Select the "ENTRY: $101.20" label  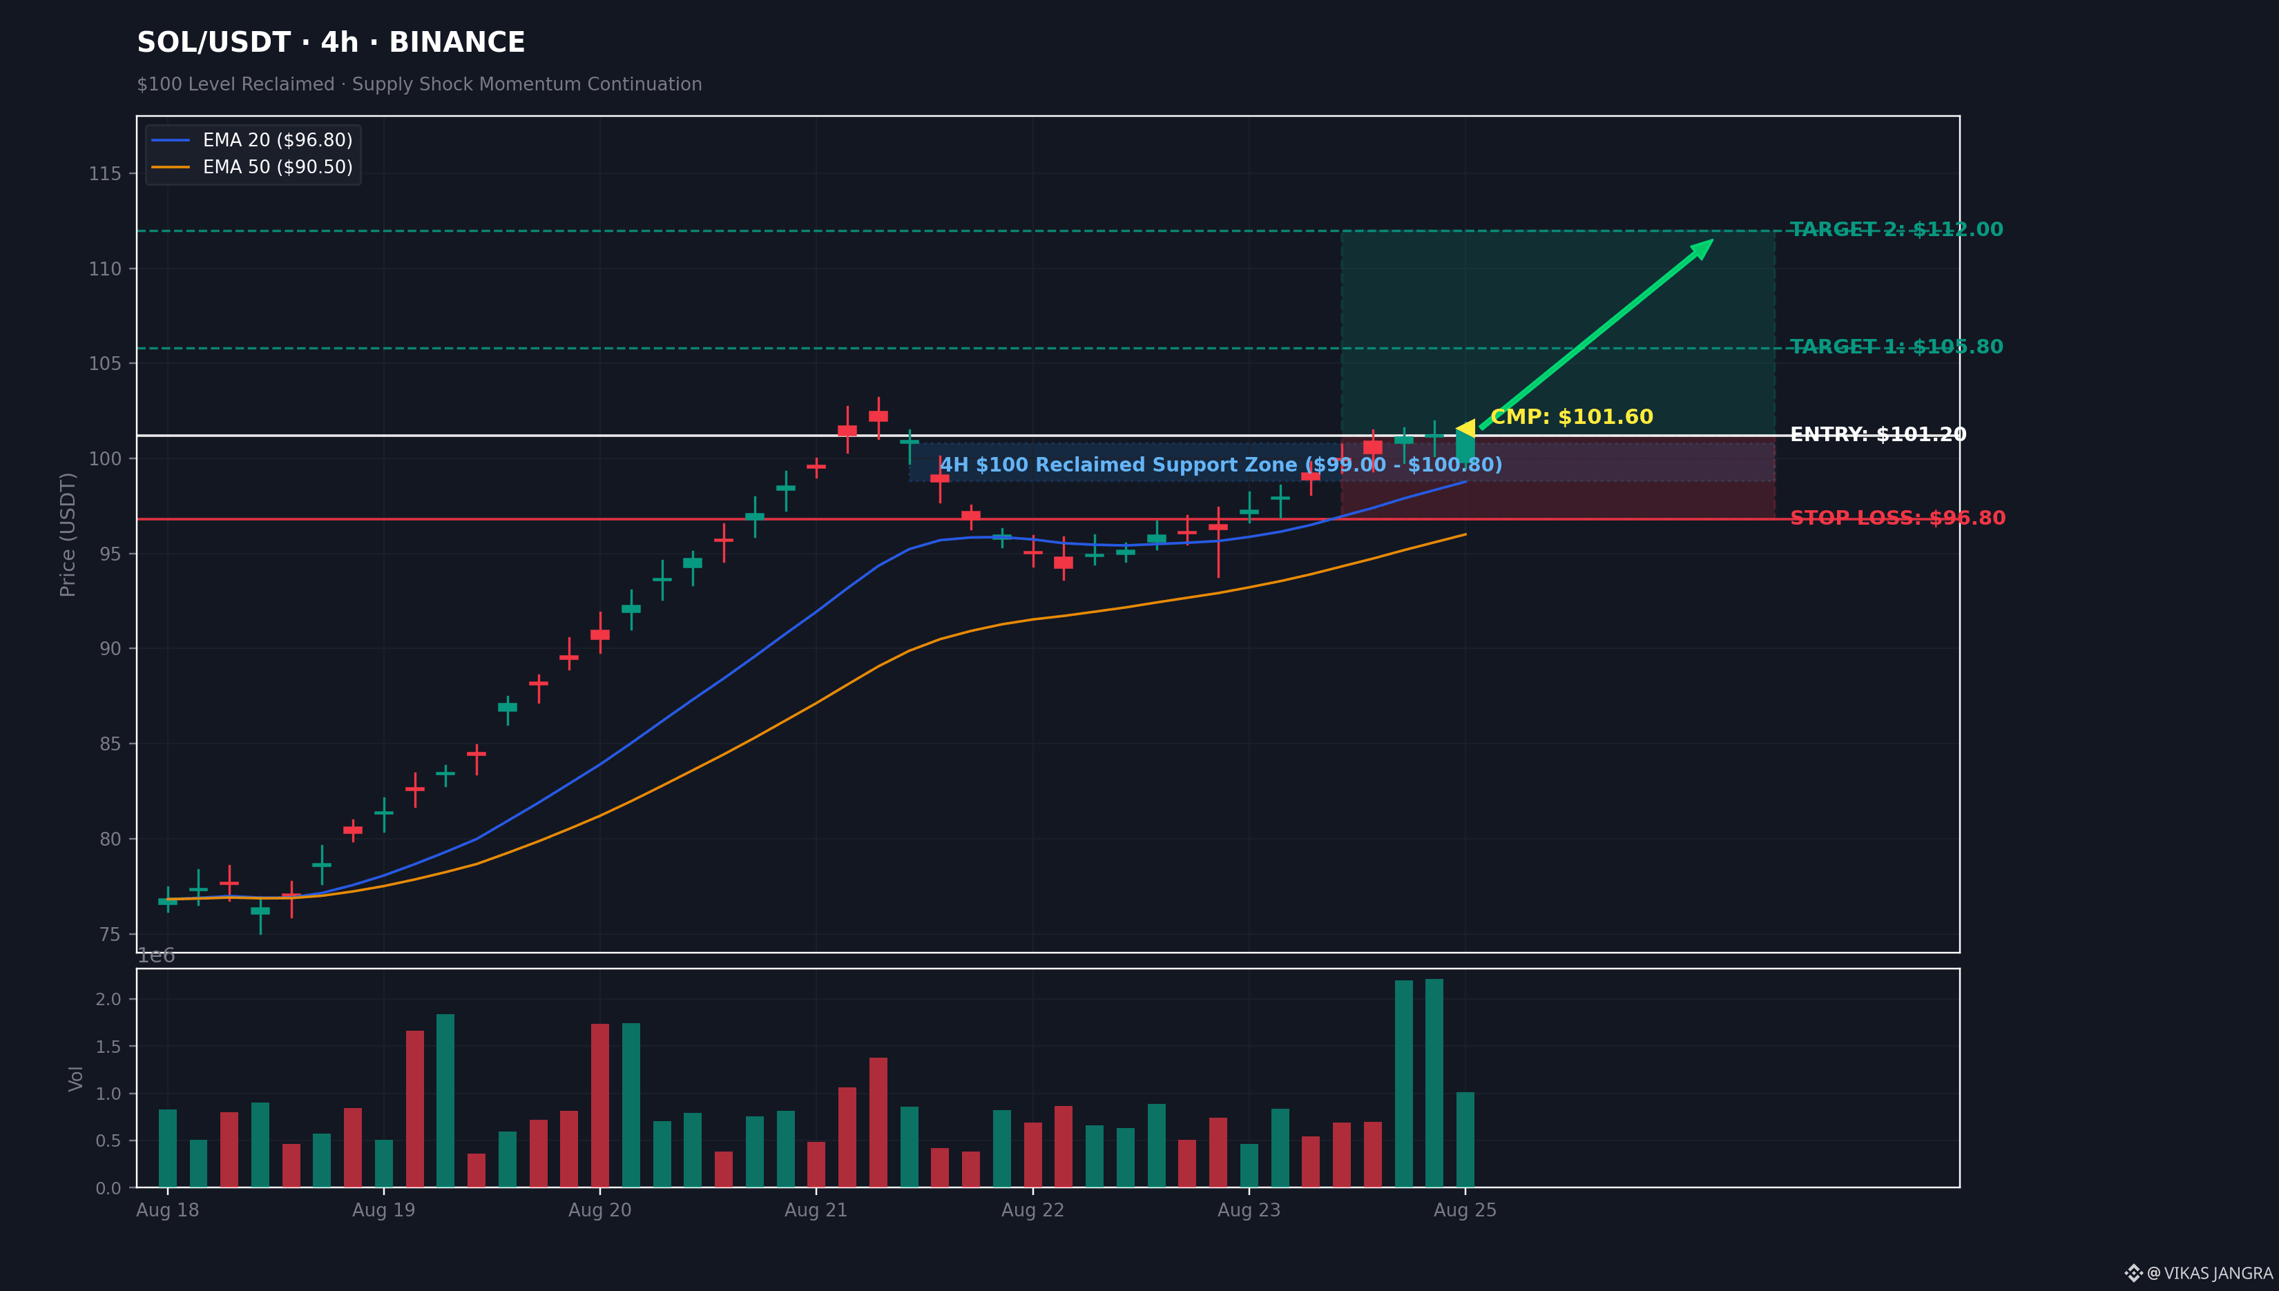pyautogui.click(x=1878, y=434)
